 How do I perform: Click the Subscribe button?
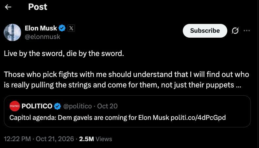coord(205,30)
